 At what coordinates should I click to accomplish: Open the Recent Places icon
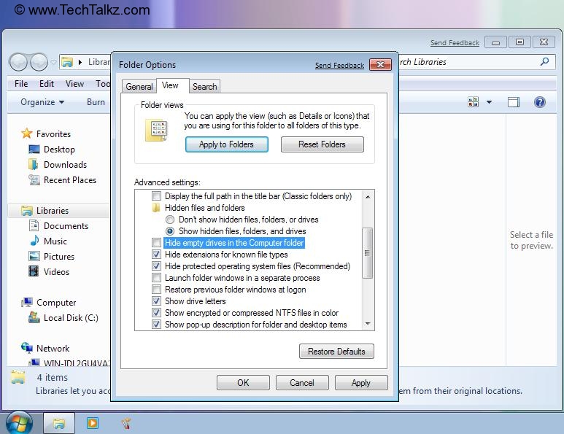34,179
